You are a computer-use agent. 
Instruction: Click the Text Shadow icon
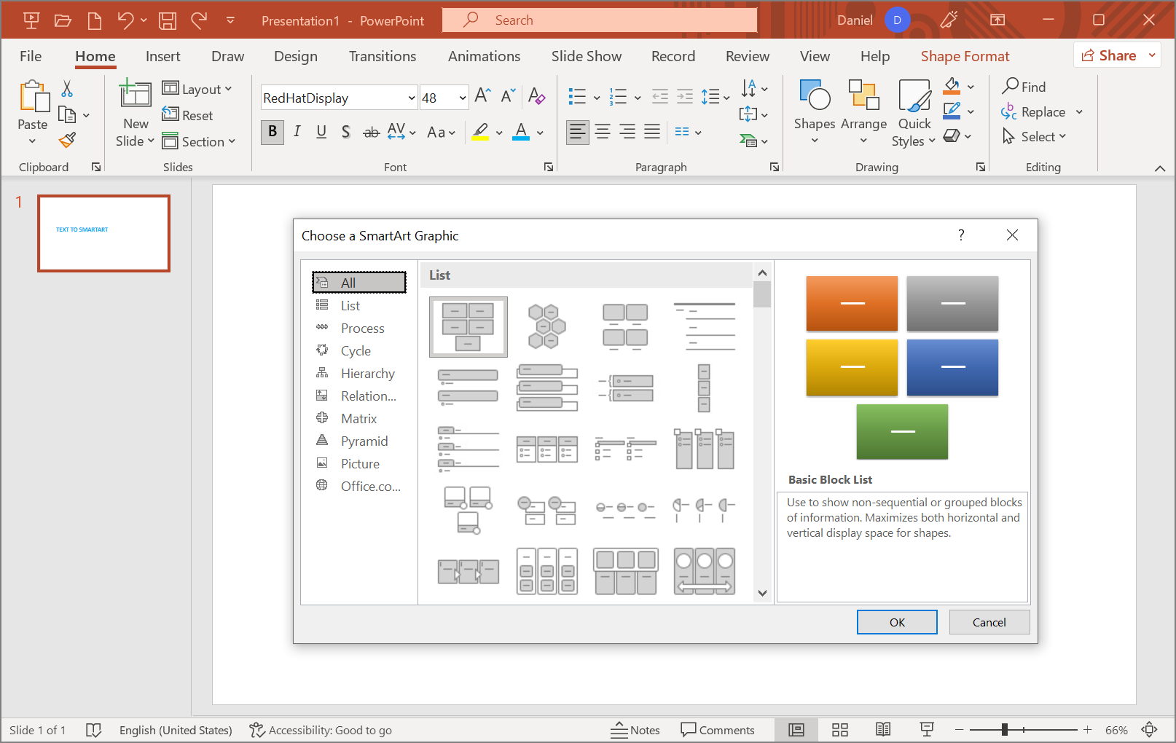coord(346,132)
